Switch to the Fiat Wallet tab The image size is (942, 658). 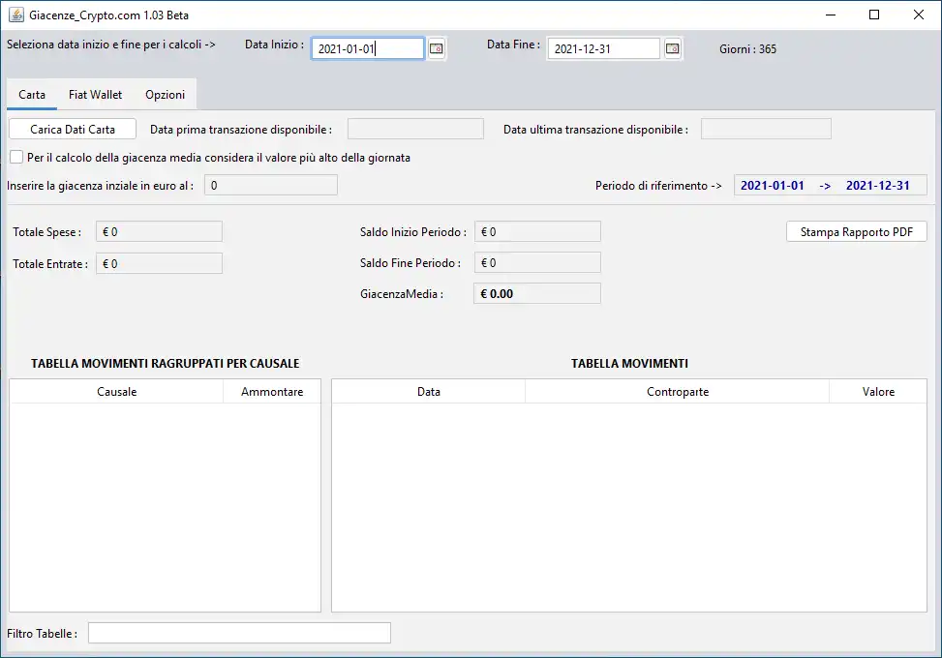coord(93,95)
